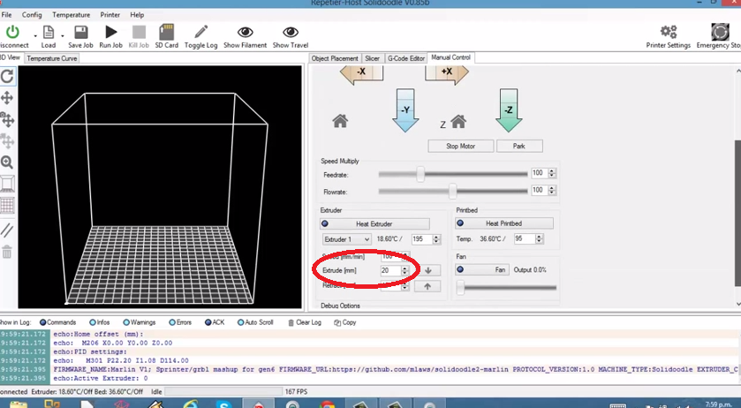Open the Help menu
Image resolution: width=741 pixels, height=408 pixels.
coord(137,15)
